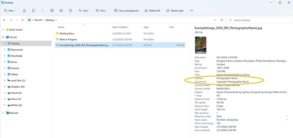Select Documents in navigation pane
The image size is (293, 138).
tap(17, 50)
